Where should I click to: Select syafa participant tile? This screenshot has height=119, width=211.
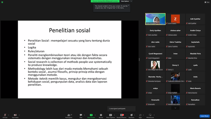[195, 65]
